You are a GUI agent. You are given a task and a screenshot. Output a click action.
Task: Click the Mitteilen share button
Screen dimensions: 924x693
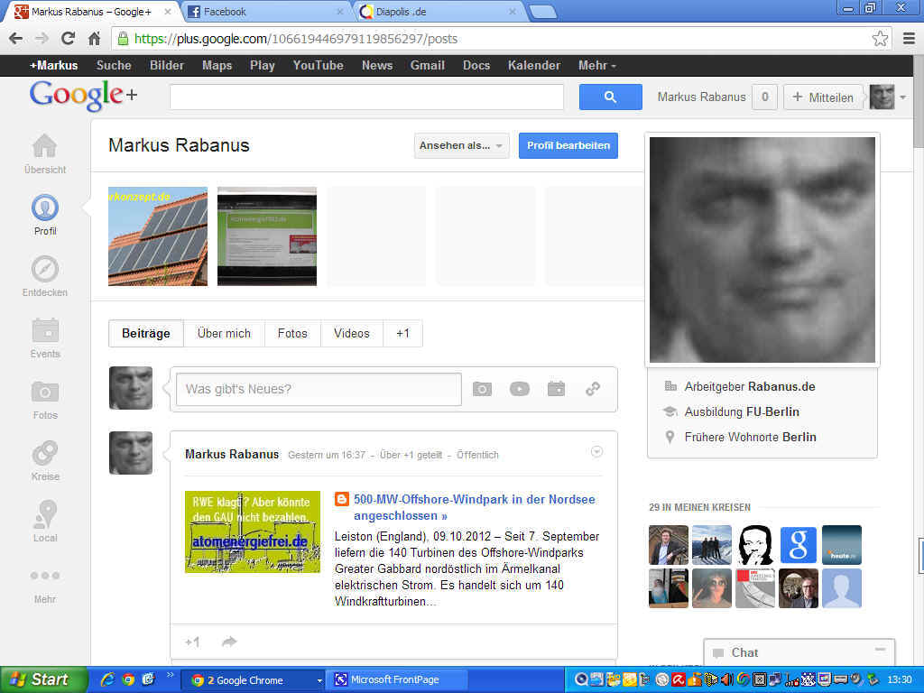[823, 97]
